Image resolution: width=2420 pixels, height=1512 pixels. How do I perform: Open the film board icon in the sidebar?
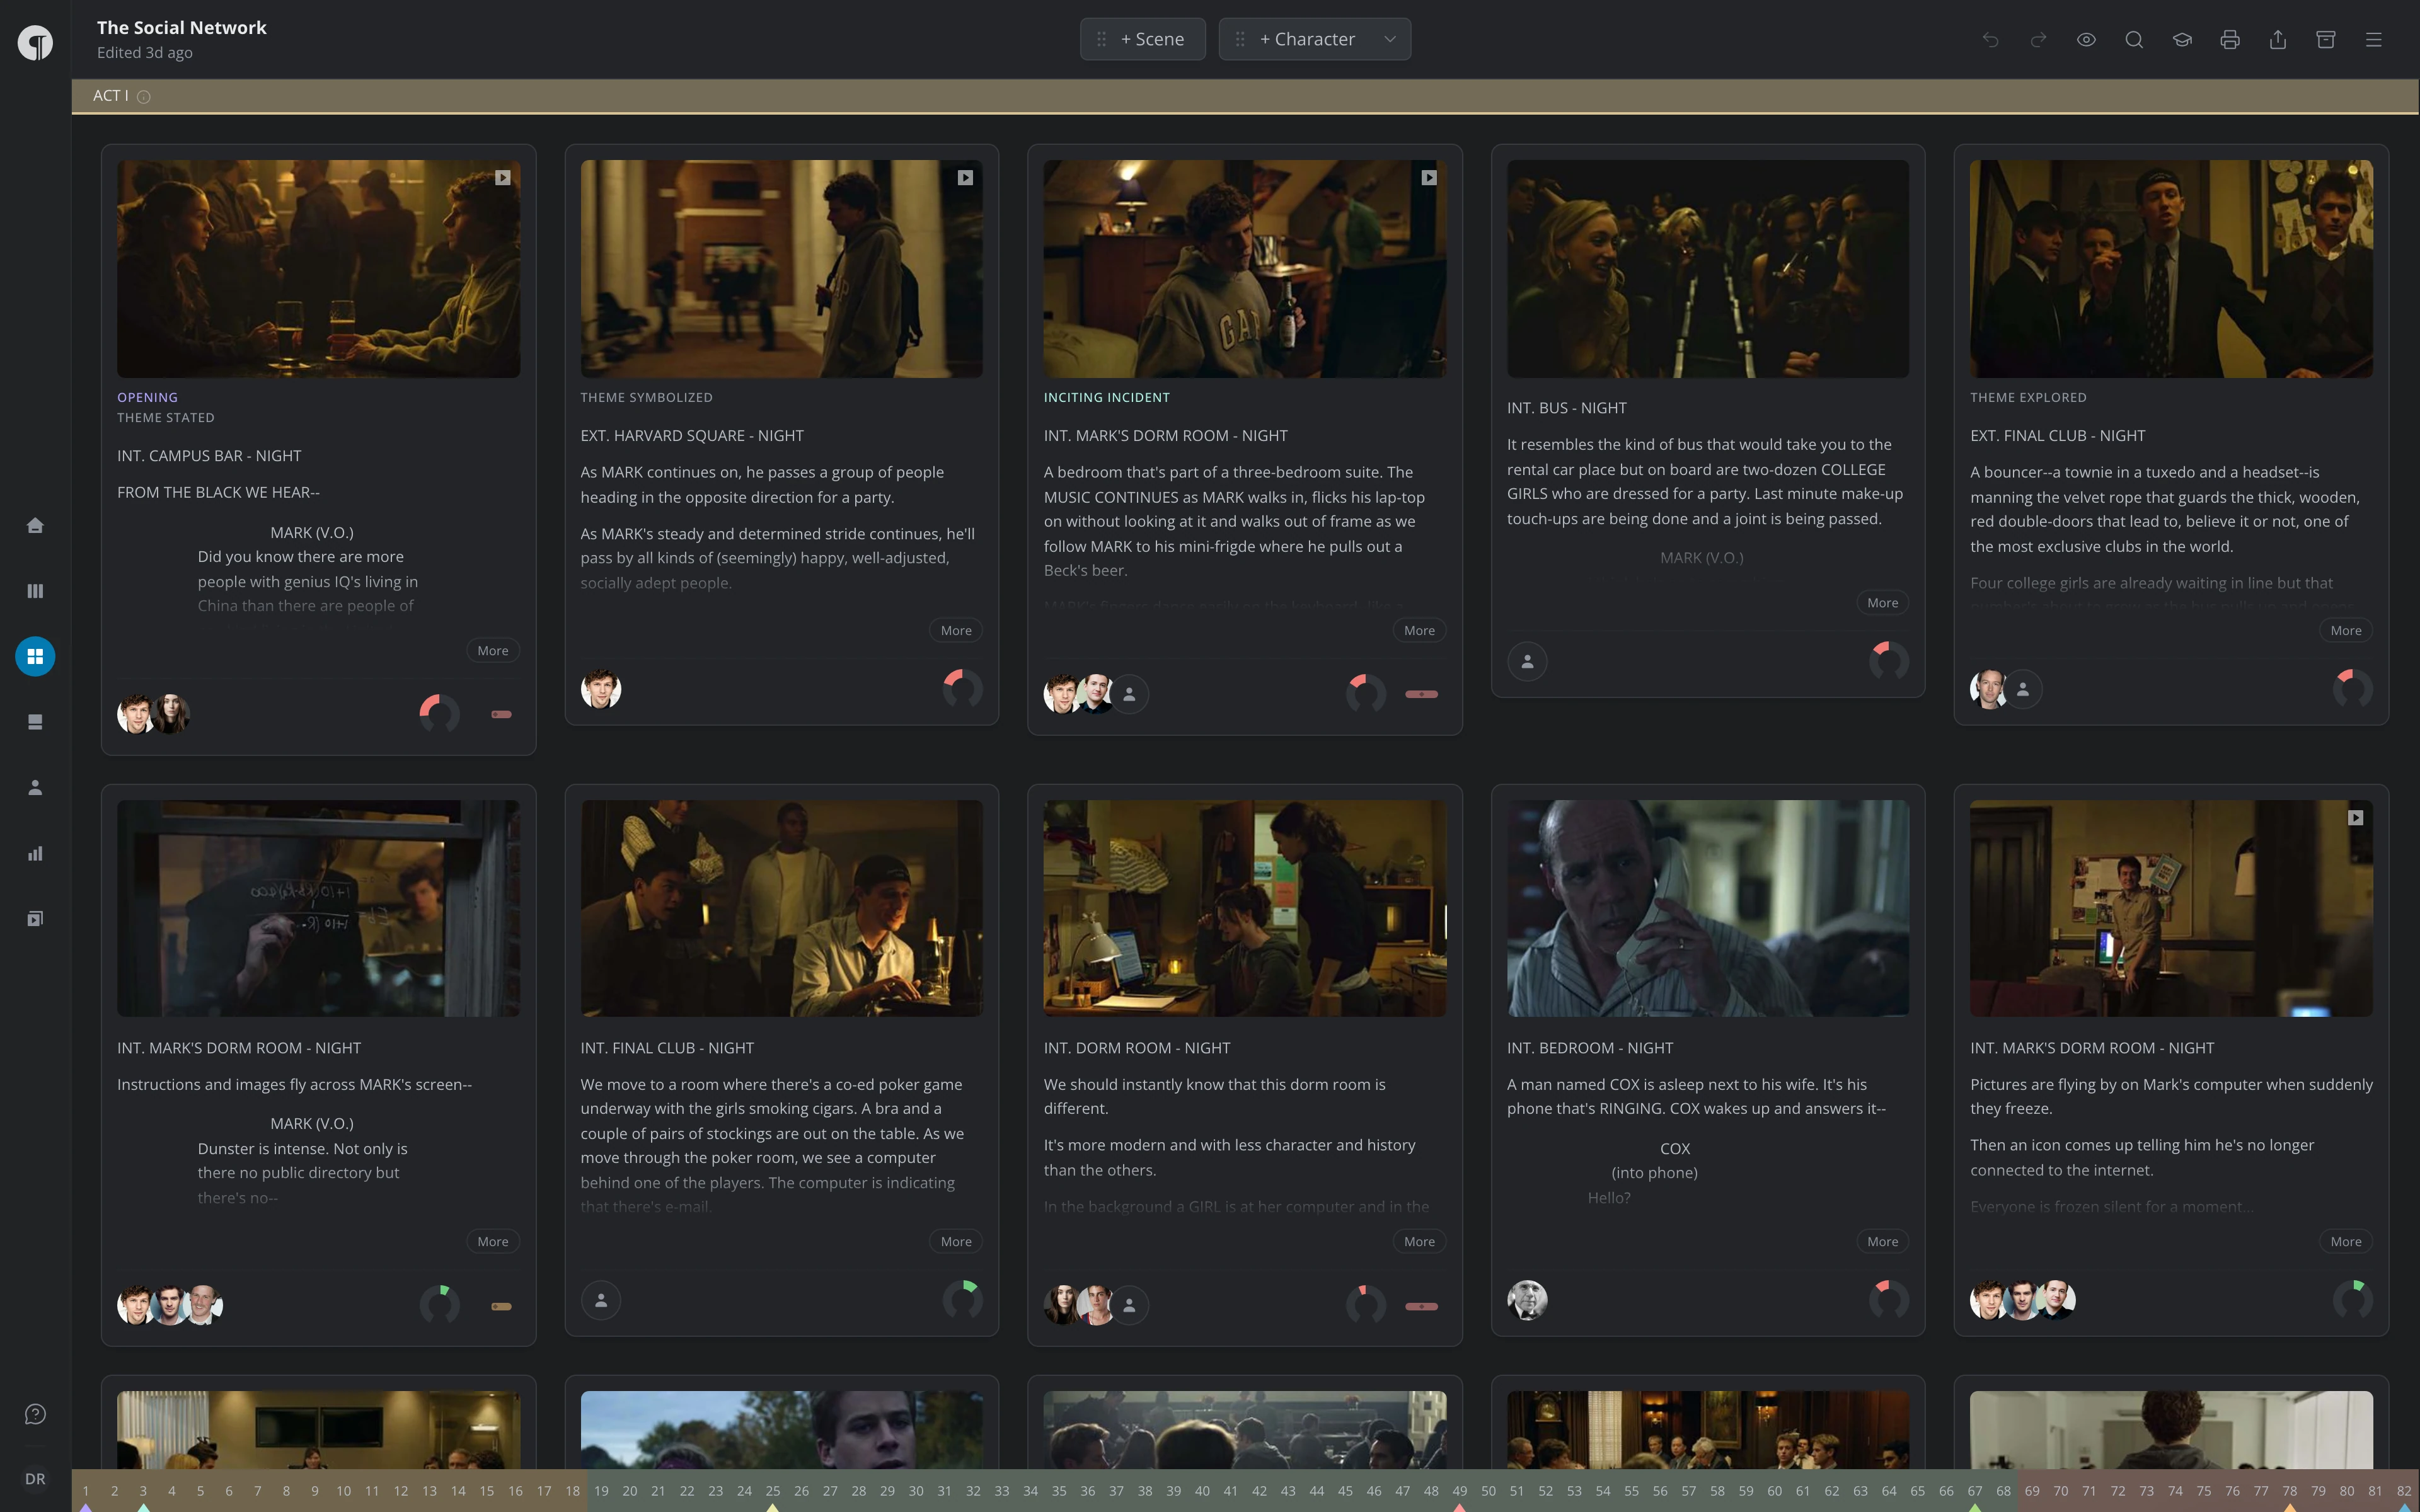point(35,919)
